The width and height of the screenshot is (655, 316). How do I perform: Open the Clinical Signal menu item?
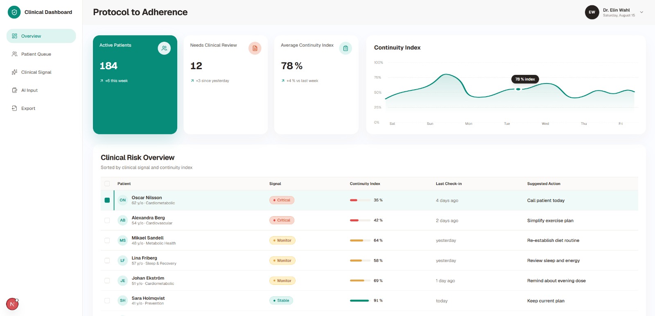click(x=41, y=72)
